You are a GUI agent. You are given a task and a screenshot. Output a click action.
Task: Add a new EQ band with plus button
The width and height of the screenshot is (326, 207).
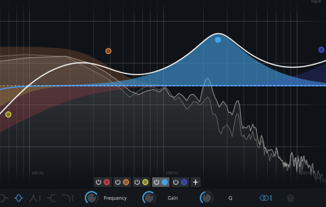[x=196, y=182]
